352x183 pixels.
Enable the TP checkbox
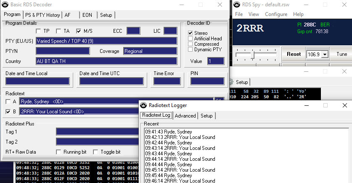pos(38,31)
